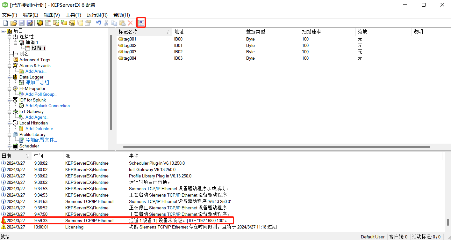Paste using the clipboard toolbar icon
This screenshot has height=240, width=451.
click(122, 23)
